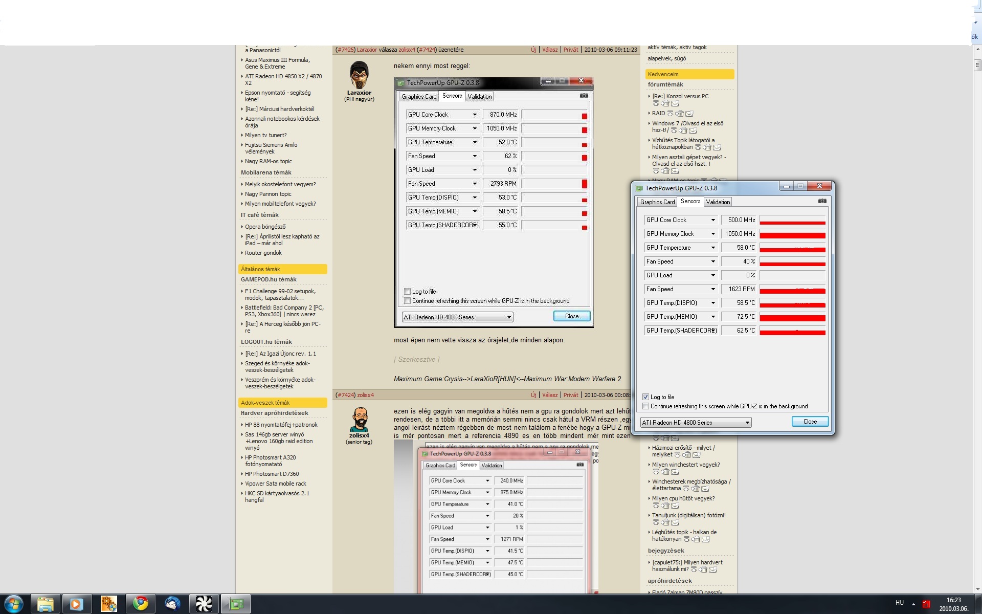The image size is (982, 614).
Task: Click the envelope icon under 'Konzol versus PC'
Action: (x=675, y=103)
